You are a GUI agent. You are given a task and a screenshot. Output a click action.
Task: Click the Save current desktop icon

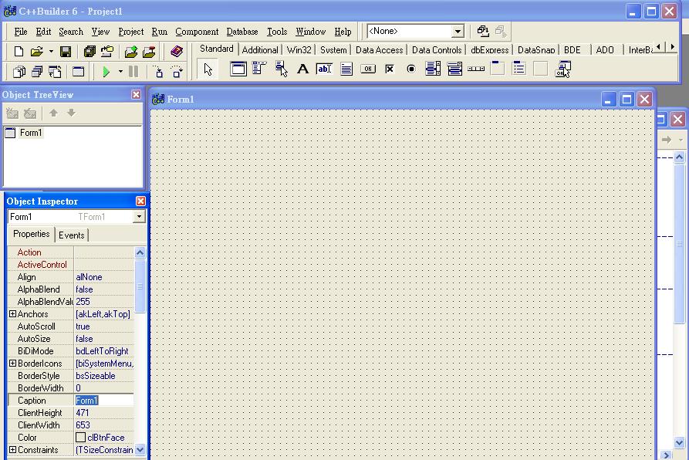(483, 31)
